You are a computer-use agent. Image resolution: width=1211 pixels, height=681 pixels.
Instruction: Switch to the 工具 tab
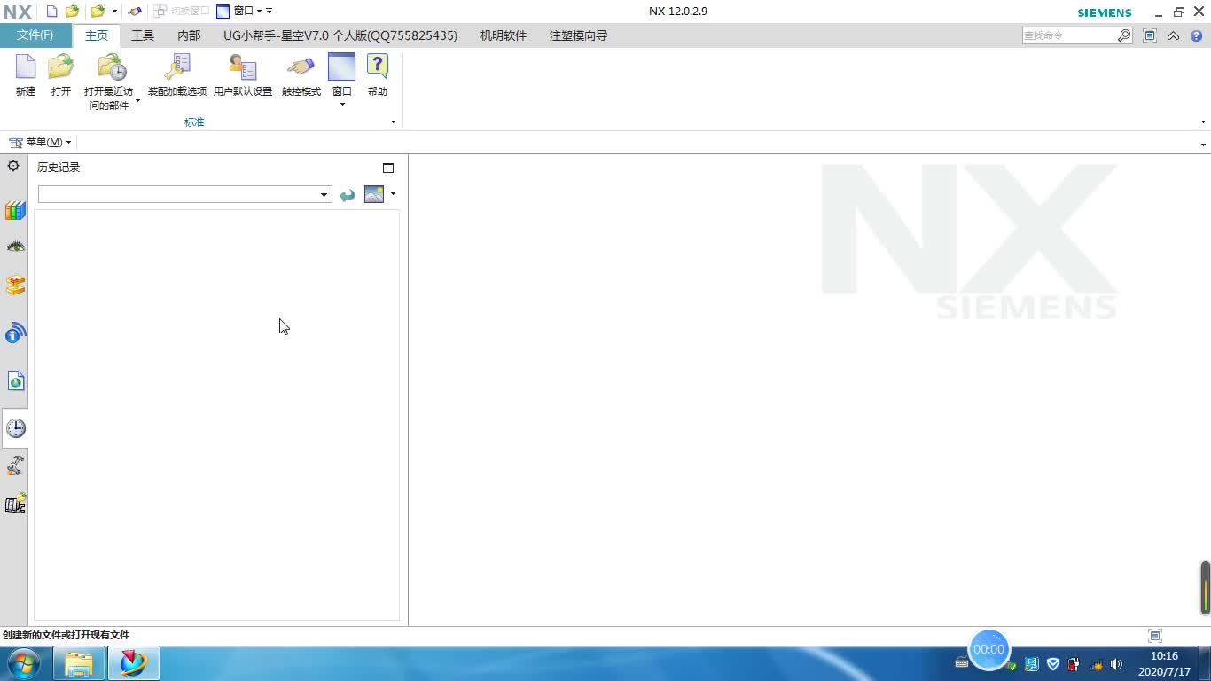point(143,35)
